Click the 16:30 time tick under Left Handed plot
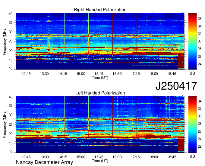205x166 pixels. 117,157
